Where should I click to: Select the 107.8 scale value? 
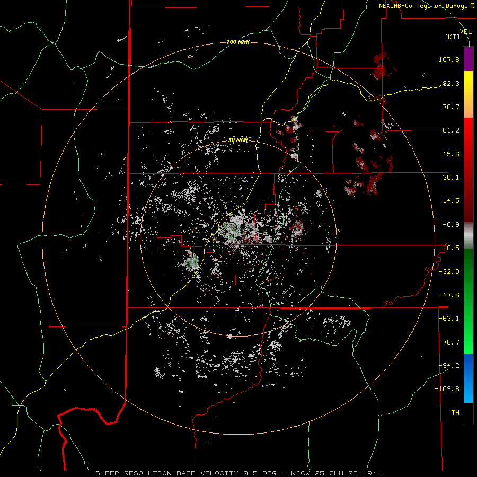click(449, 59)
